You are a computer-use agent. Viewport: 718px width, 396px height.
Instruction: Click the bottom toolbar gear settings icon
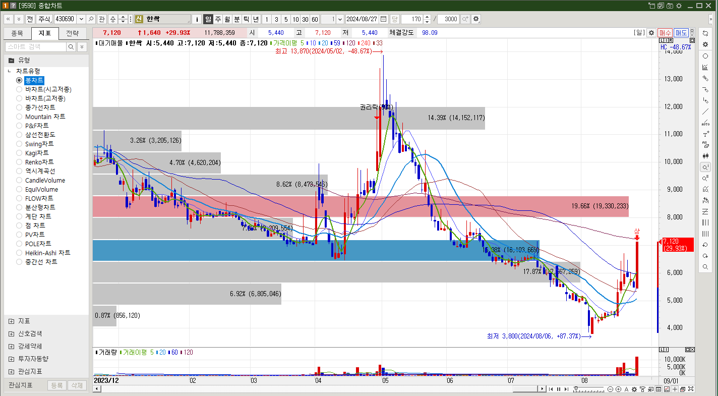[634, 389]
